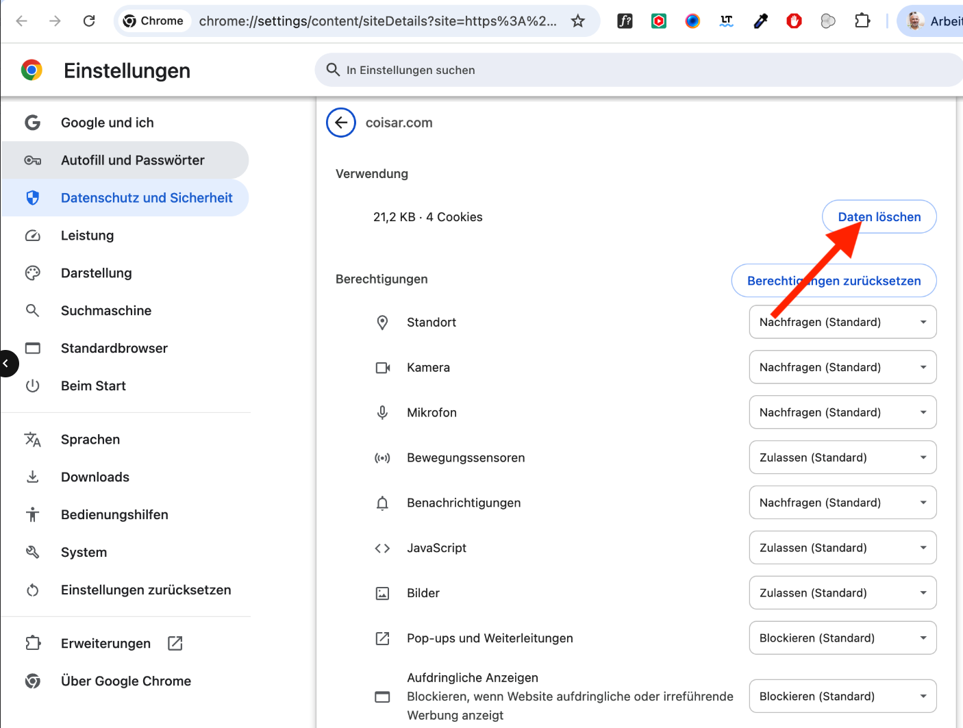Open the 'Darstellung' settings section
The width and height of the screenshot is (963, 728).
(125, 273)
